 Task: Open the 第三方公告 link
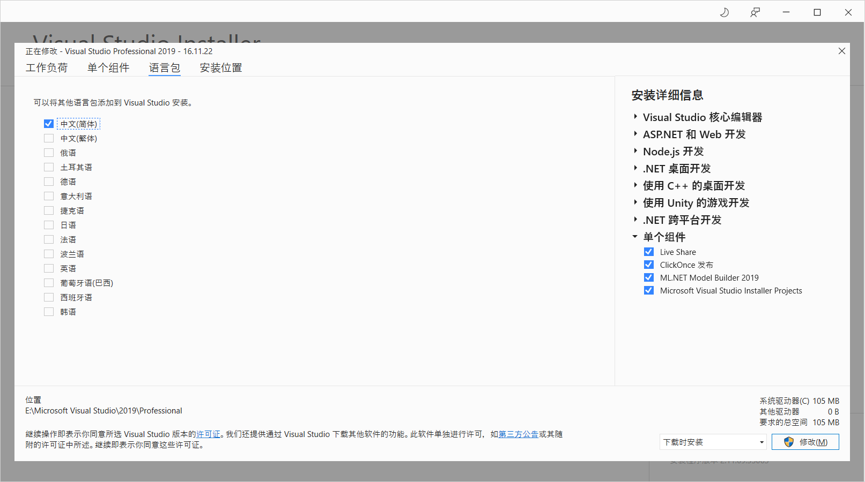[x=519, y=434]
